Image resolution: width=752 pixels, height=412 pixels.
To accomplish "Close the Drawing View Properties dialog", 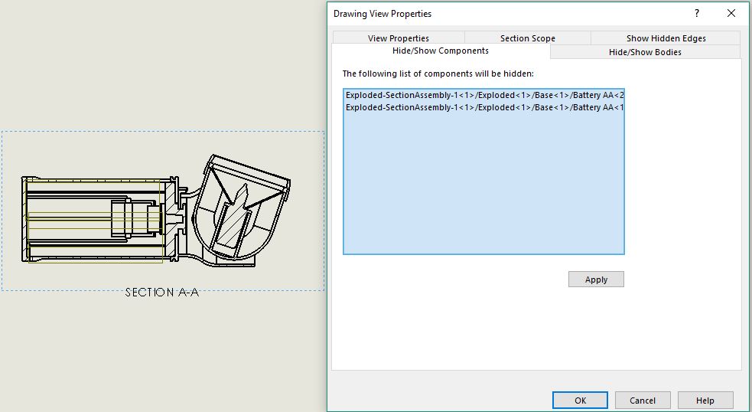I will pyautogui.click(x=731, y=14).
